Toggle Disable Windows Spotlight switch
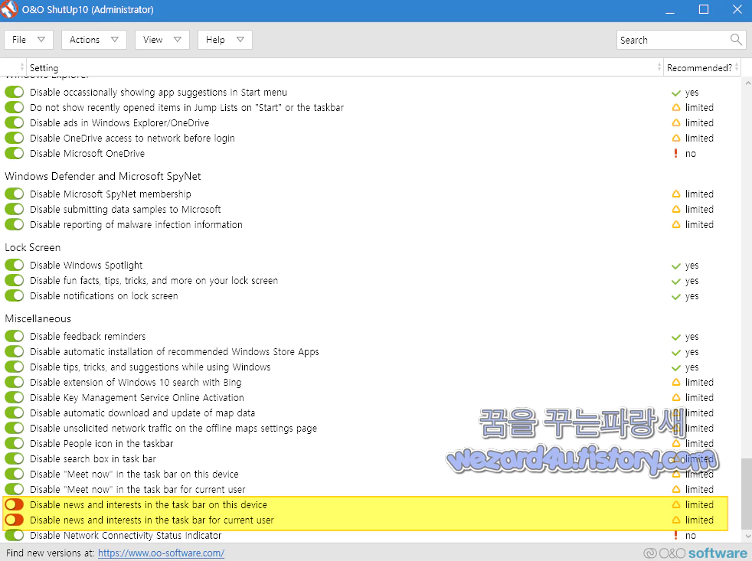 15,265
